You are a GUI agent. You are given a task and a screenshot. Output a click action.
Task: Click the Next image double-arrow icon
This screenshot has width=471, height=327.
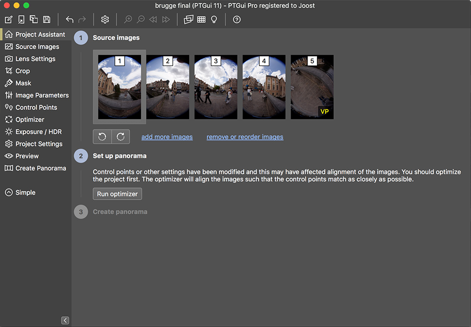tap(166, 19)
